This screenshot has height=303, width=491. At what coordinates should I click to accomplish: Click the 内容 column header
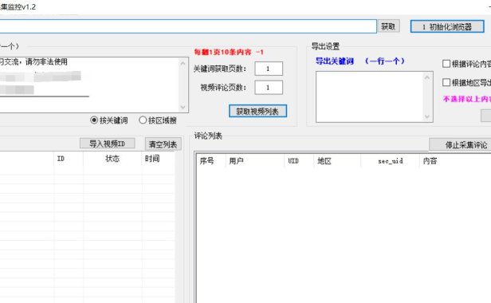[455, 161]
